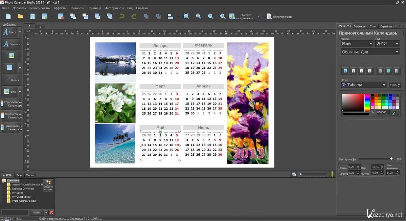
Task: Click the green Redo arrow
Action: (134, 16)
